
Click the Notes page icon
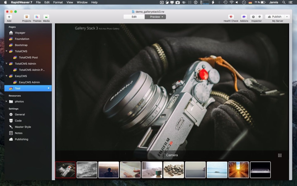coord(11,133)
